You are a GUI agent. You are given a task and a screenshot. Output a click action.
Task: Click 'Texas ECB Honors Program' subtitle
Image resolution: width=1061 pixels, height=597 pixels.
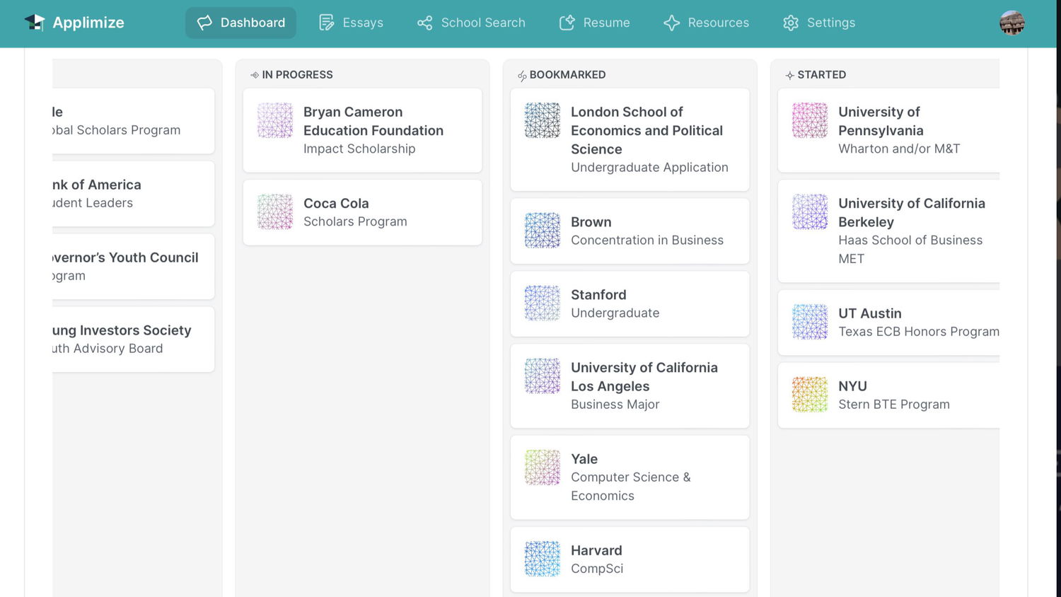(919, 331)
